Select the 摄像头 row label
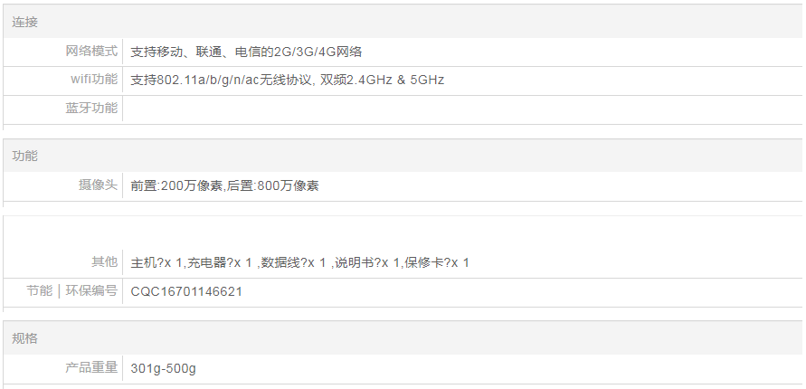Viewport: 806px width, 389px height. (98, 185)
